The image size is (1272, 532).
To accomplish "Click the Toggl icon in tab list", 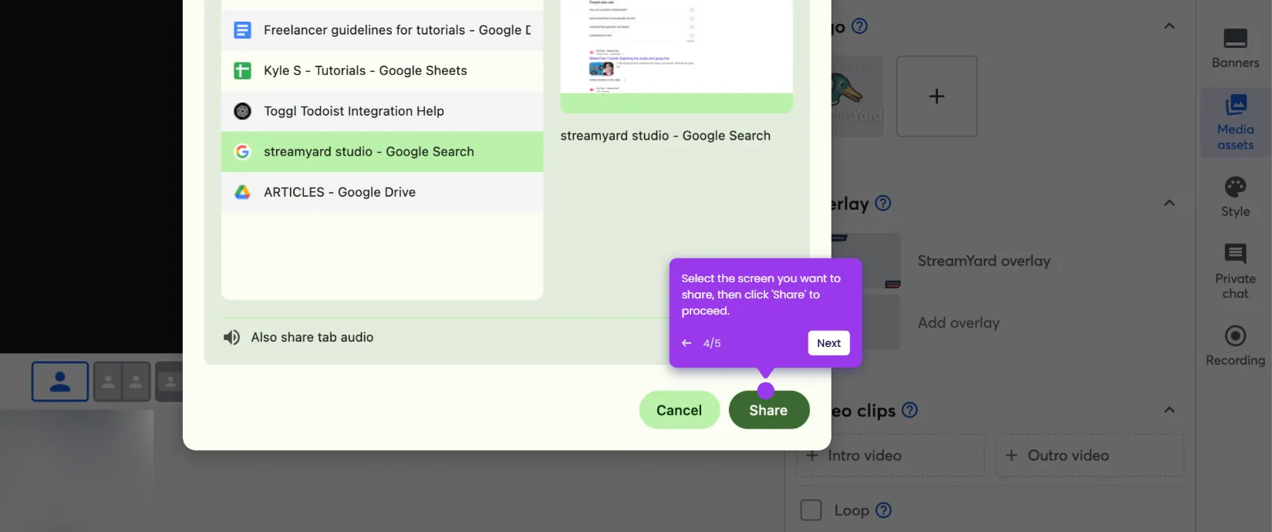I will (242, 111).
